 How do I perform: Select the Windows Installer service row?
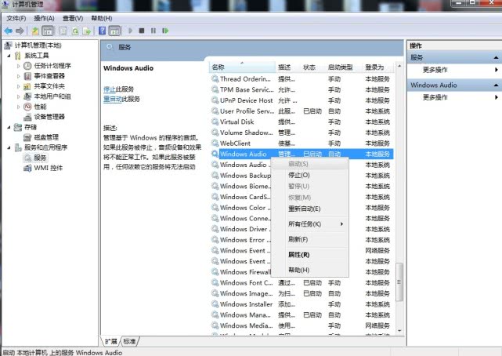pos(302,304)
